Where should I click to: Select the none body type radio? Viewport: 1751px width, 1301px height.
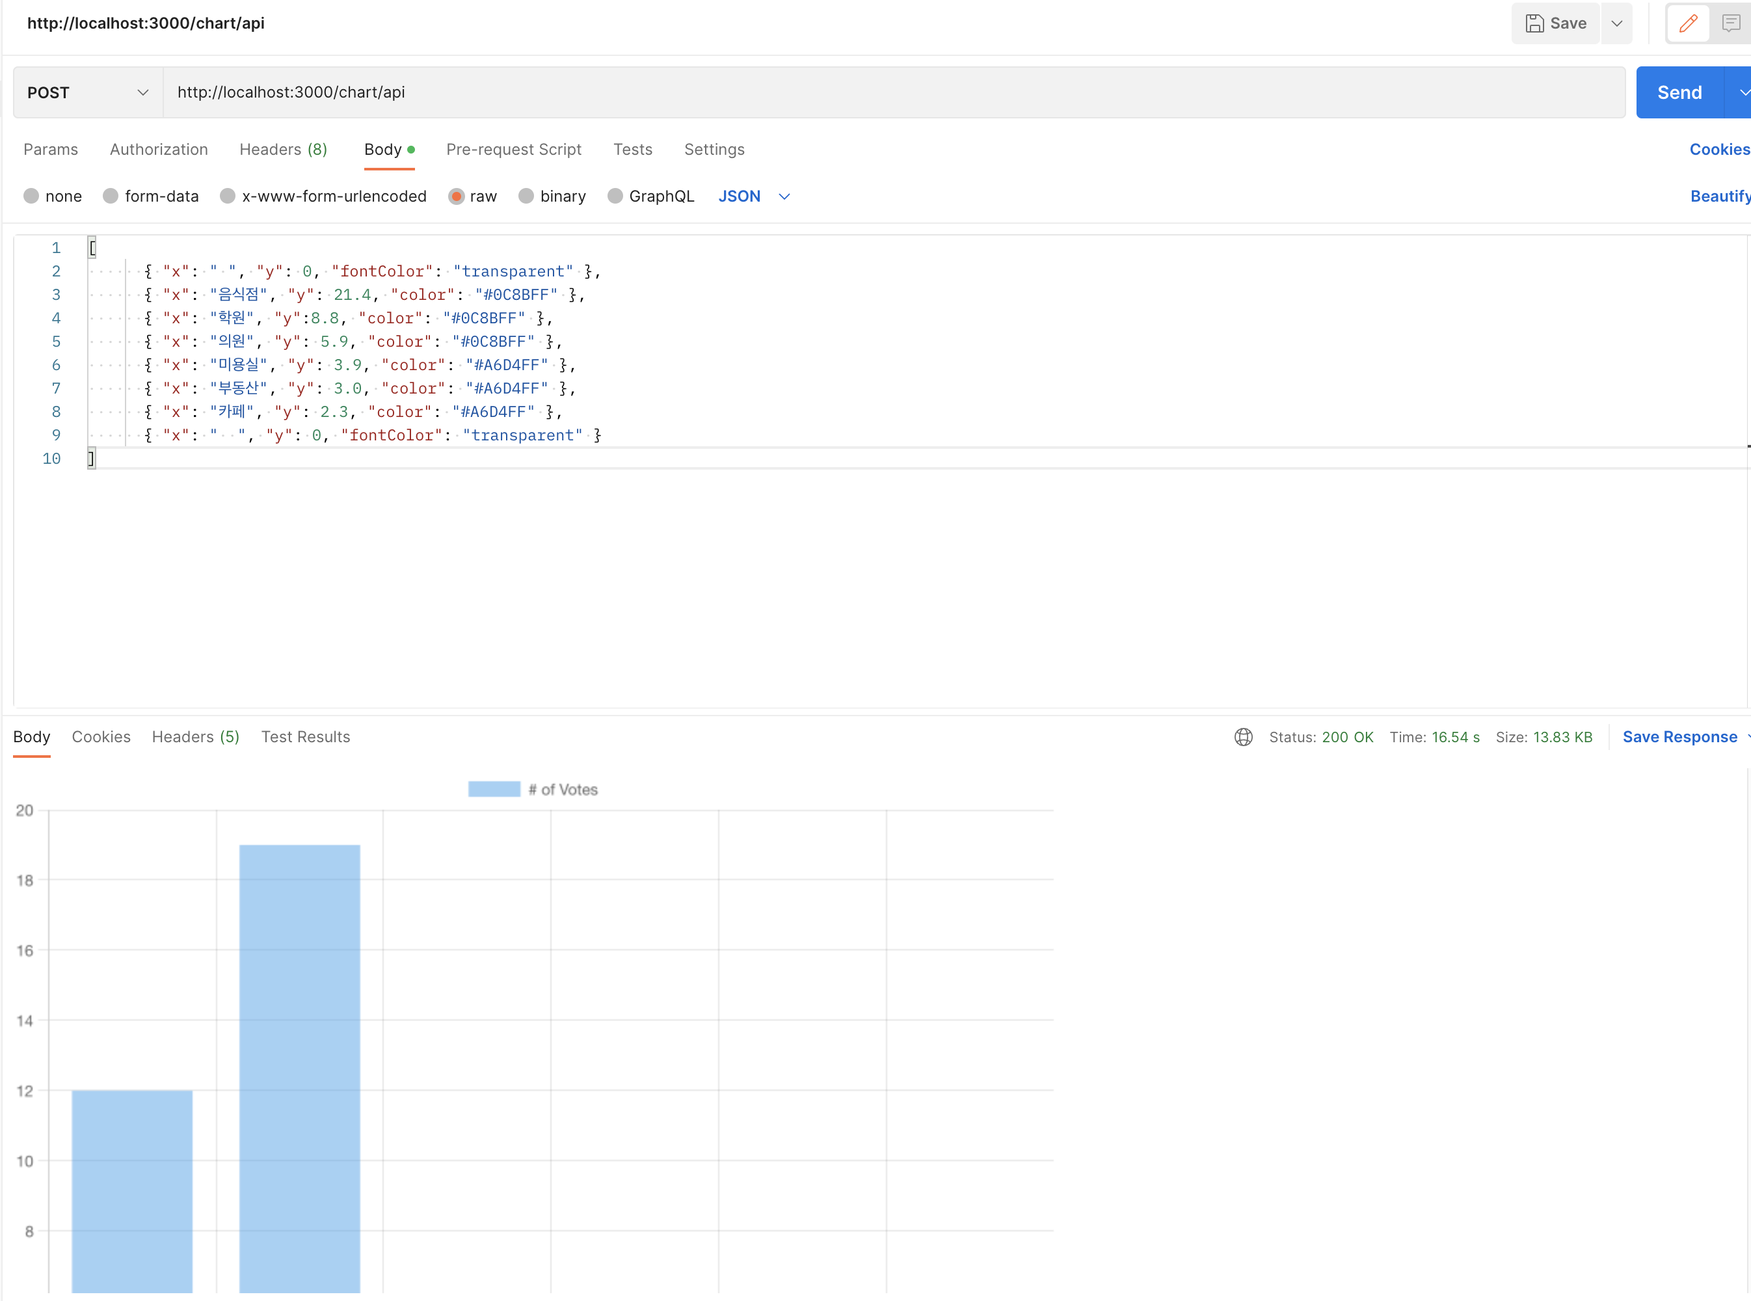click(31, 196)
